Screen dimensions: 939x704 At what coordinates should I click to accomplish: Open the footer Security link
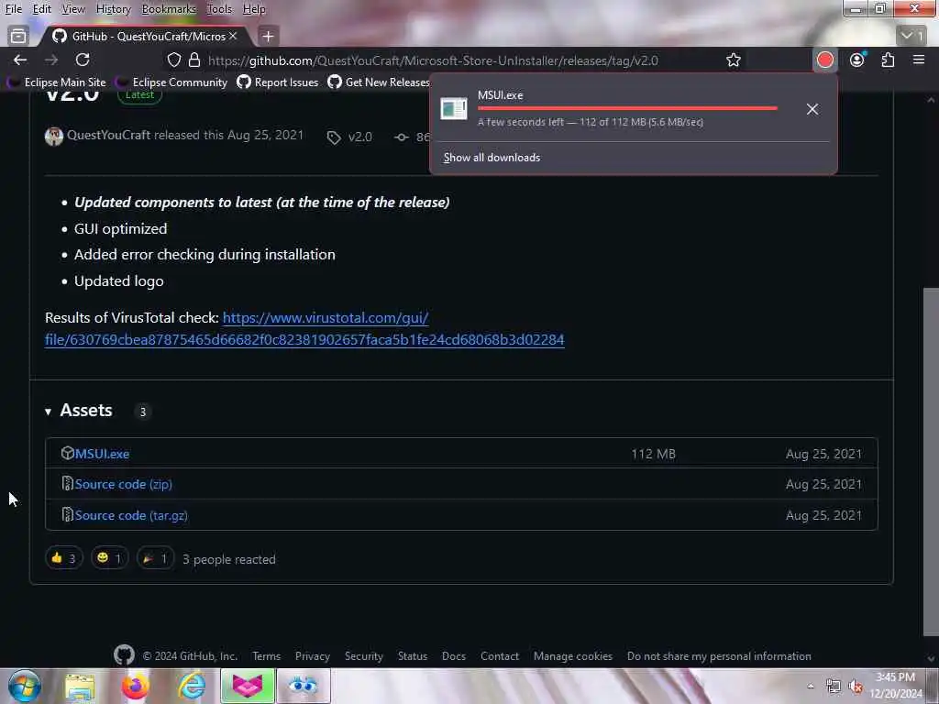click(x=363, y=656)
